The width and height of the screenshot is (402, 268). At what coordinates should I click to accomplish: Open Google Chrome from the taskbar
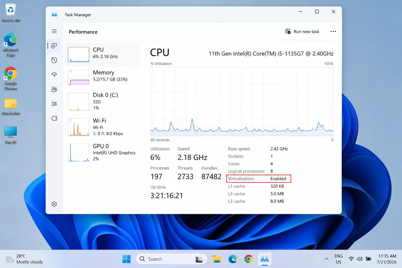pyautogui.click(x=249, y=259)
